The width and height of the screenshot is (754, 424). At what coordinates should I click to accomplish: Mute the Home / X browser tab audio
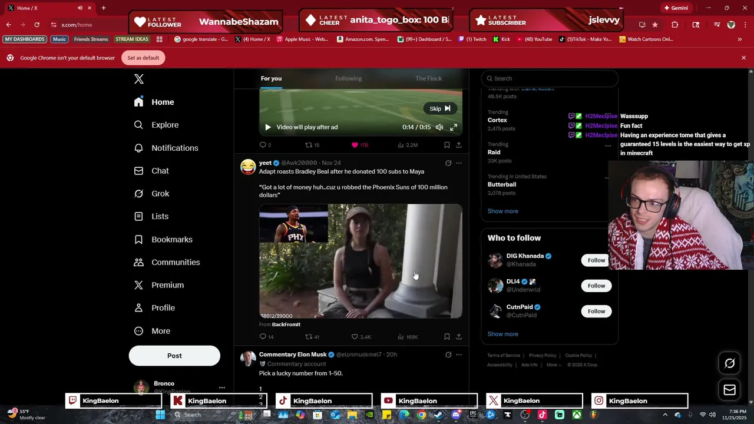click(x=80, y=8)
